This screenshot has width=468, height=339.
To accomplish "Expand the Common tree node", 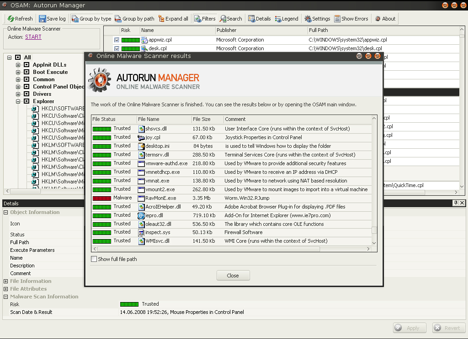I will pyautogui.click(x=18, y=79).
